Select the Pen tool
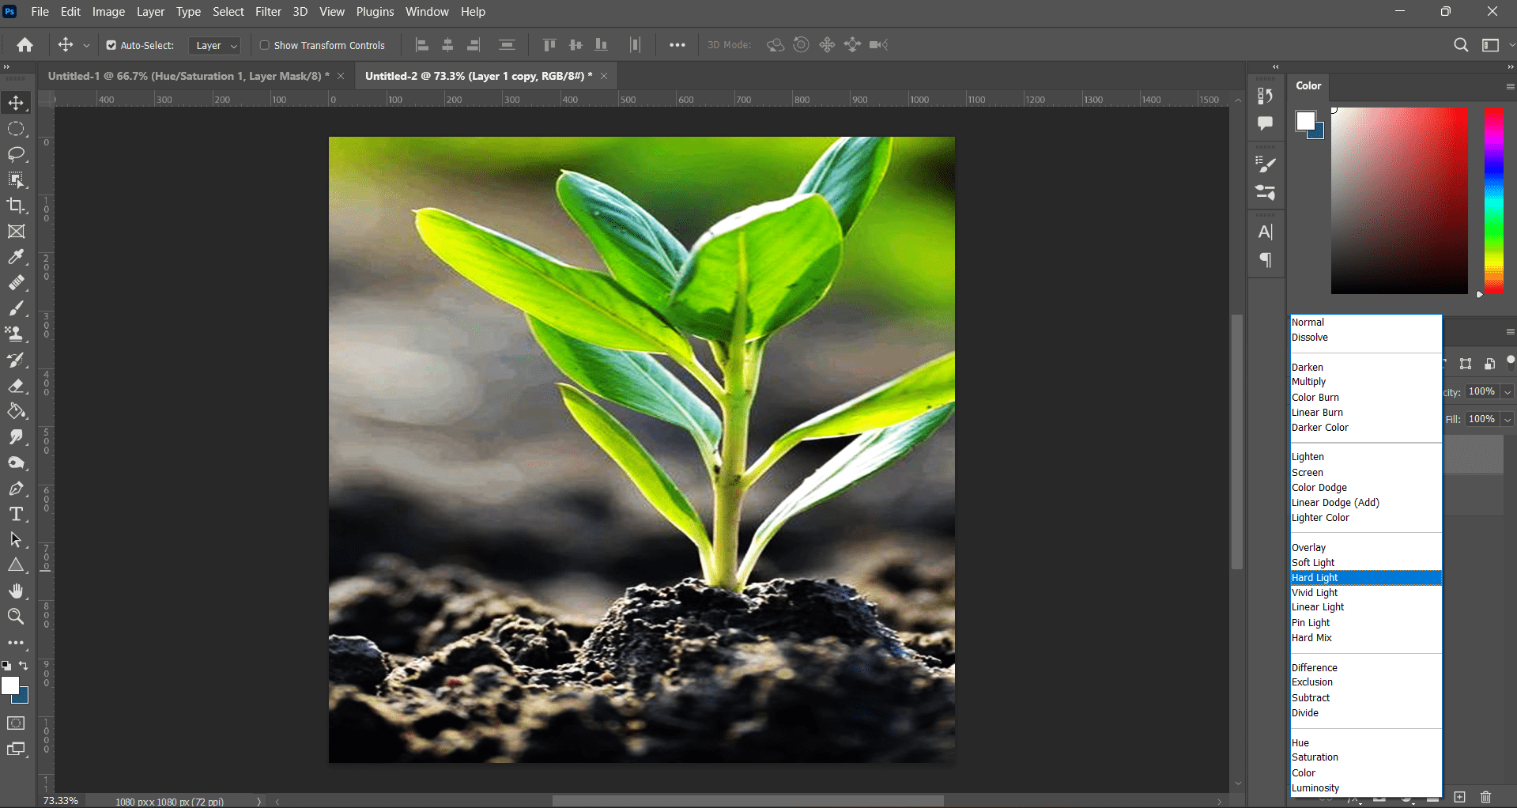 tap(17, 488)
